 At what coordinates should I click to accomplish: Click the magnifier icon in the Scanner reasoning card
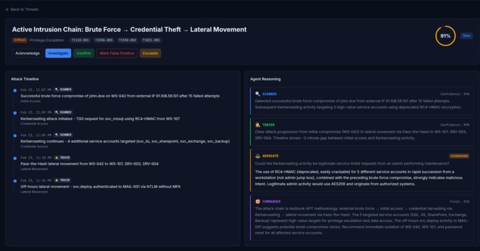tap(258, 94)
